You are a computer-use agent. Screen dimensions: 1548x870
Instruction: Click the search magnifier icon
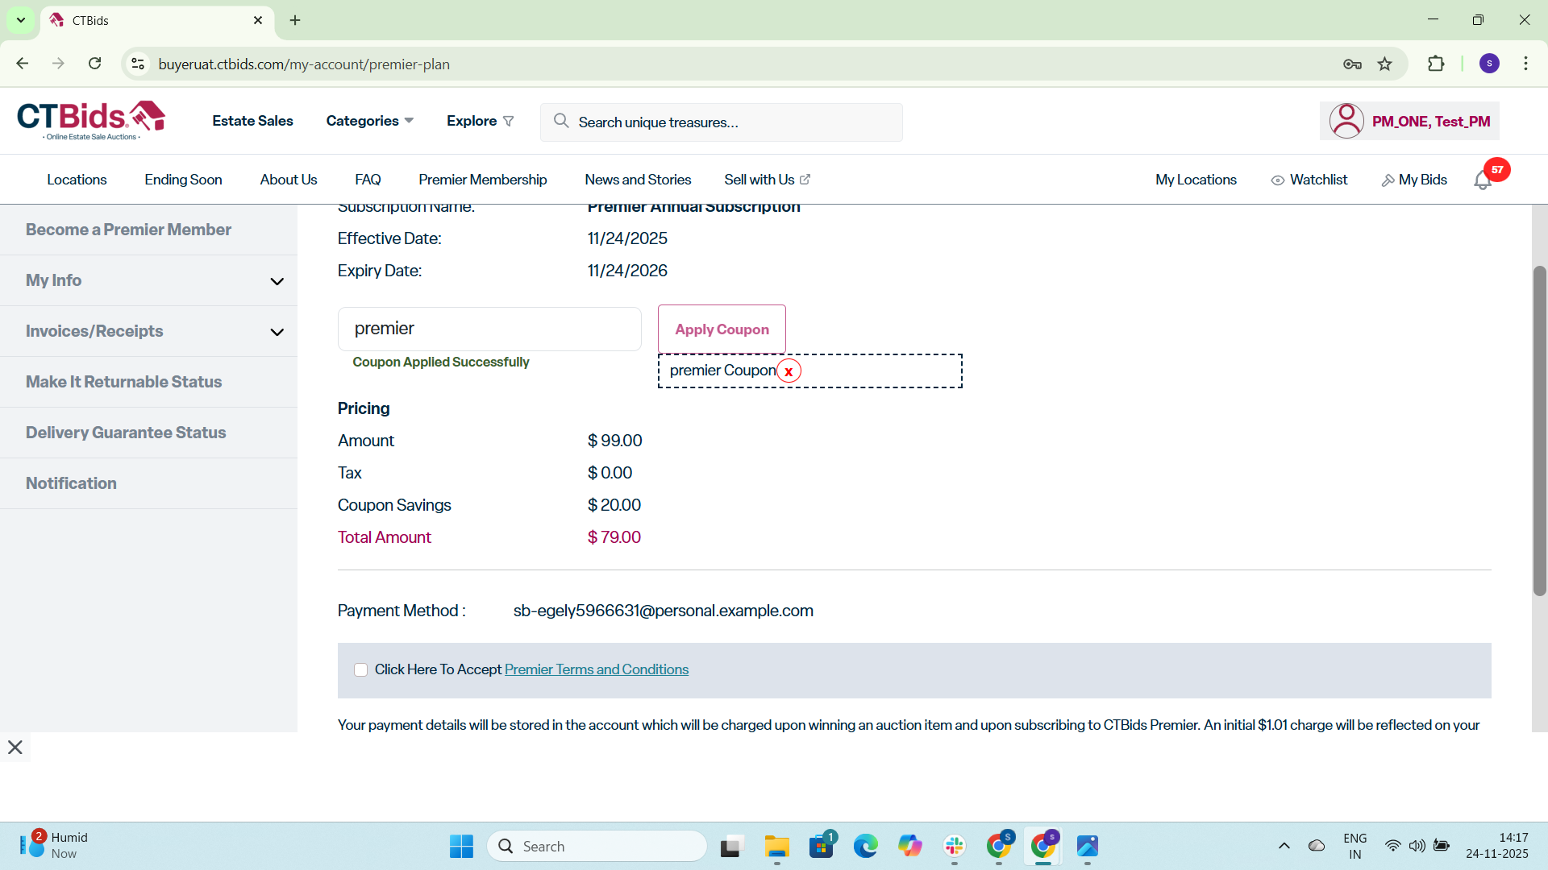click(561, 122)
